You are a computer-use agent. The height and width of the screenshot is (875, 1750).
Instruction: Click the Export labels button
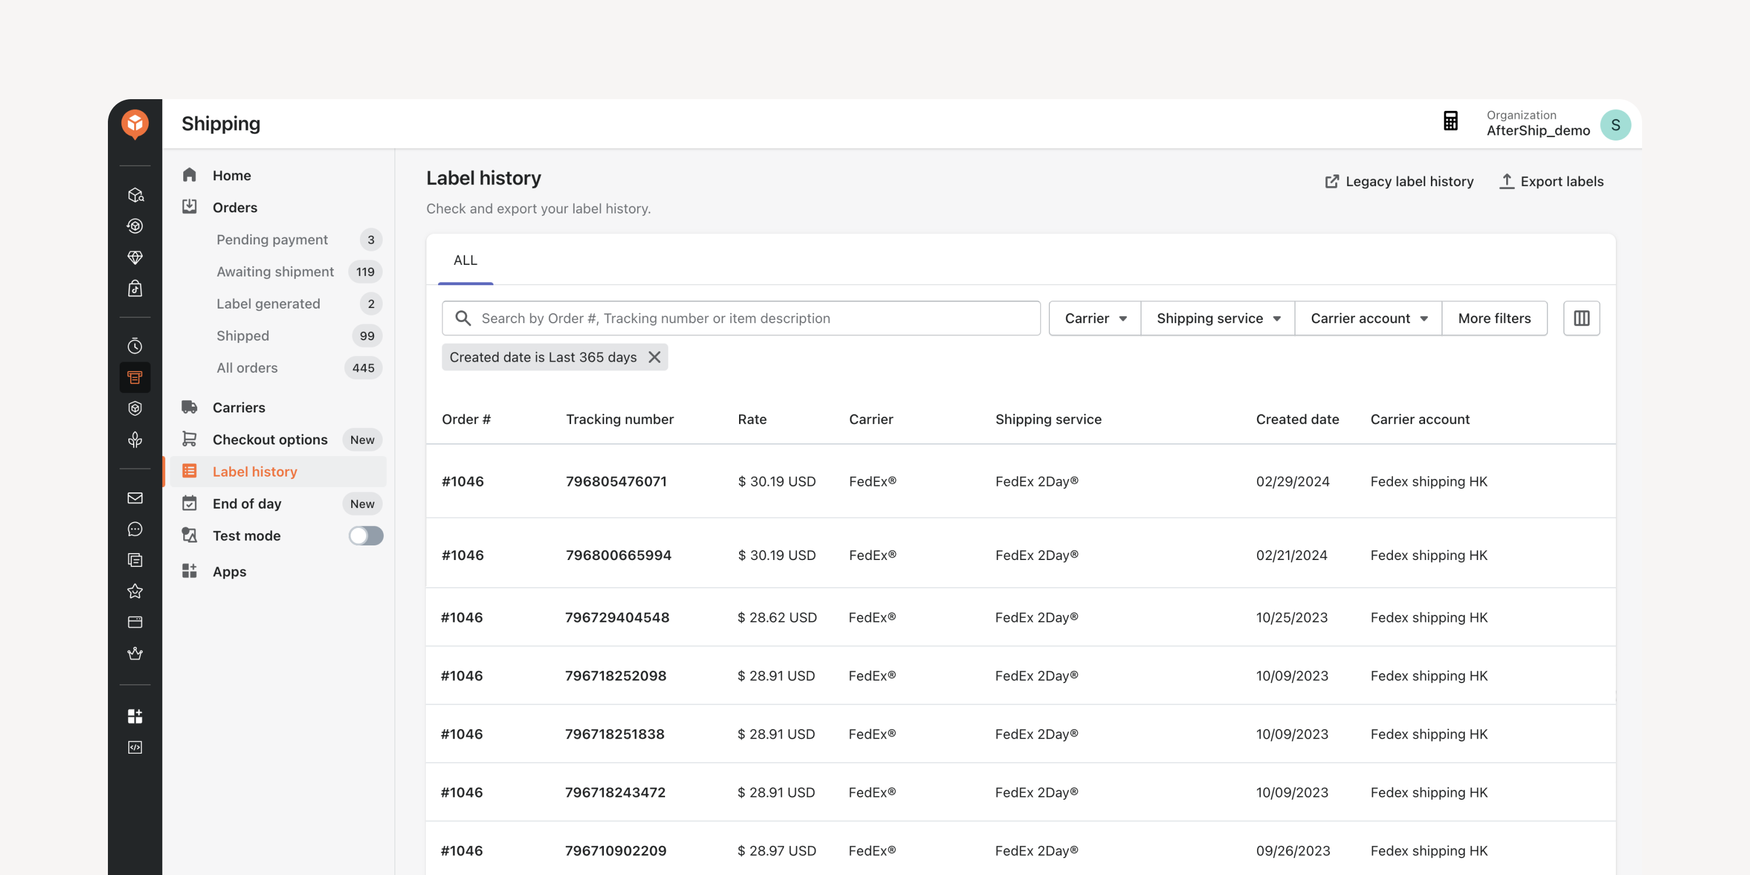[1551, 181]
